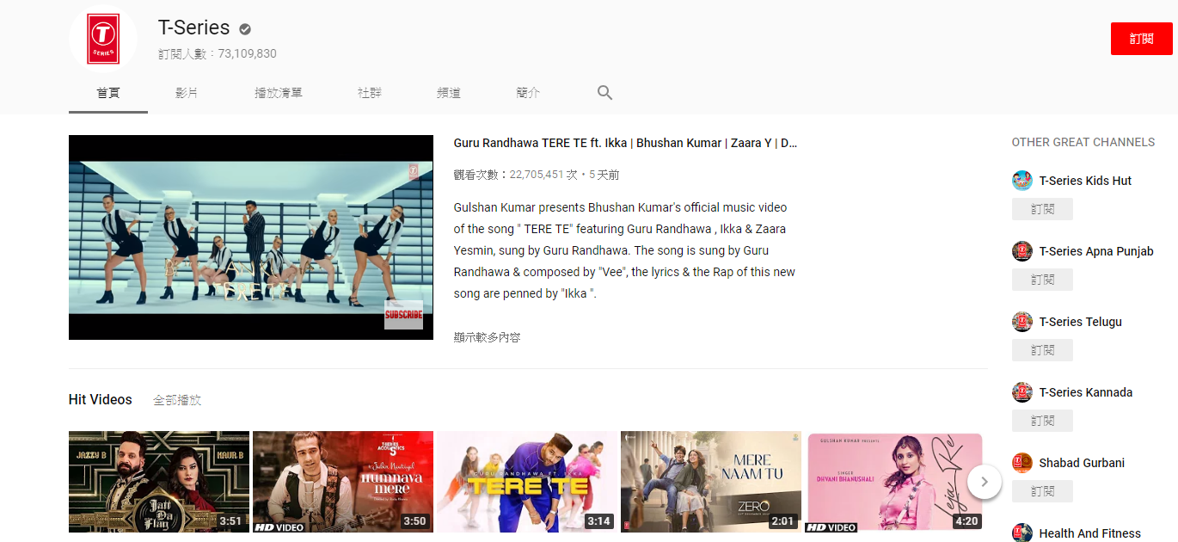
Task: Open the 播放清單 tab
Action: (x=279, y=92)
